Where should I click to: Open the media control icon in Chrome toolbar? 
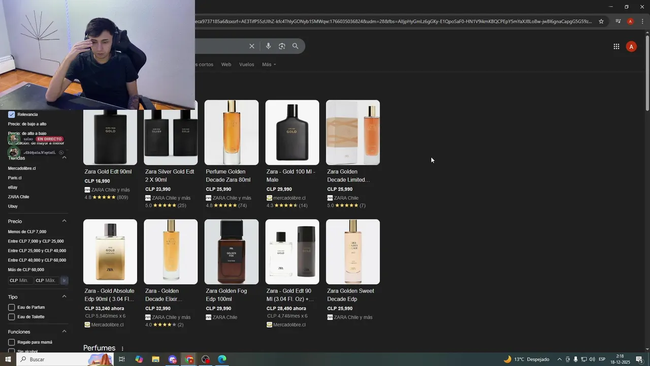click(x=618, y=21)
